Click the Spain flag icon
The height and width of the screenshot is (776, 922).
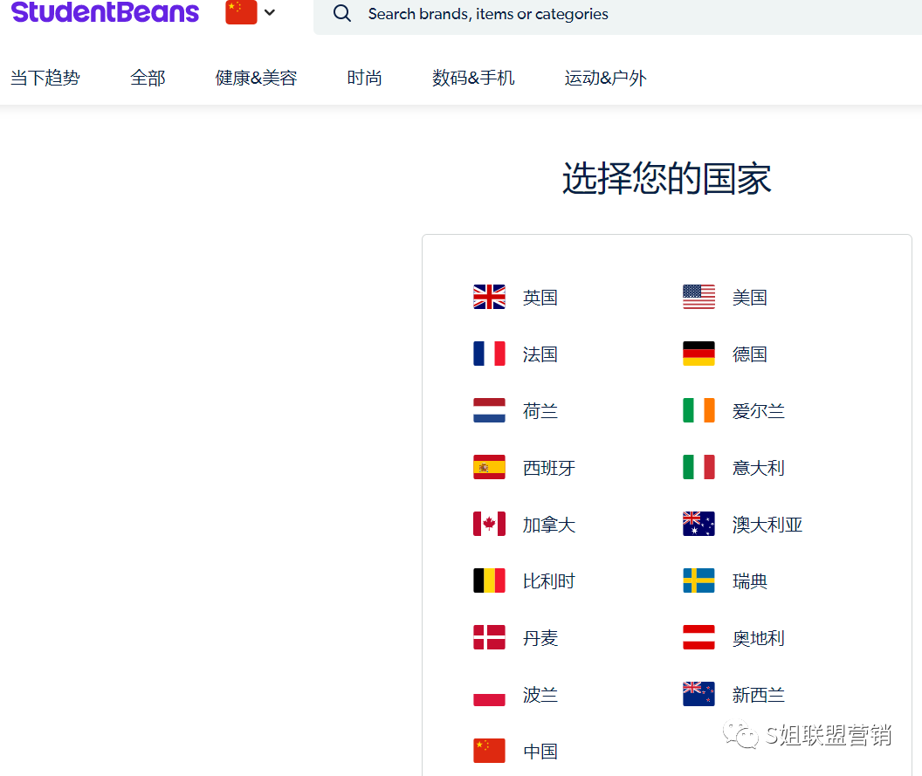[x=489, y=467]
